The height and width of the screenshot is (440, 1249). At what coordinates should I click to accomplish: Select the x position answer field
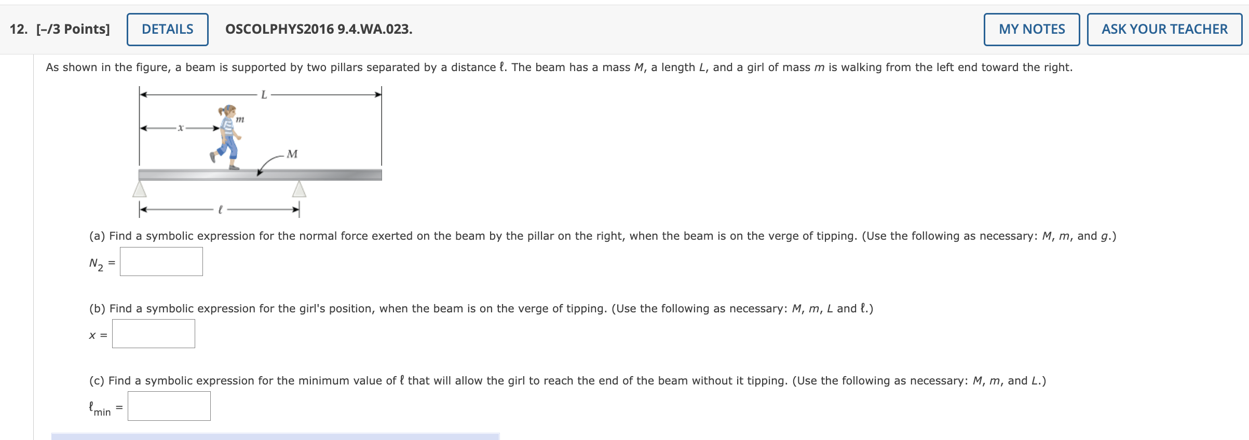click(154, 333)
